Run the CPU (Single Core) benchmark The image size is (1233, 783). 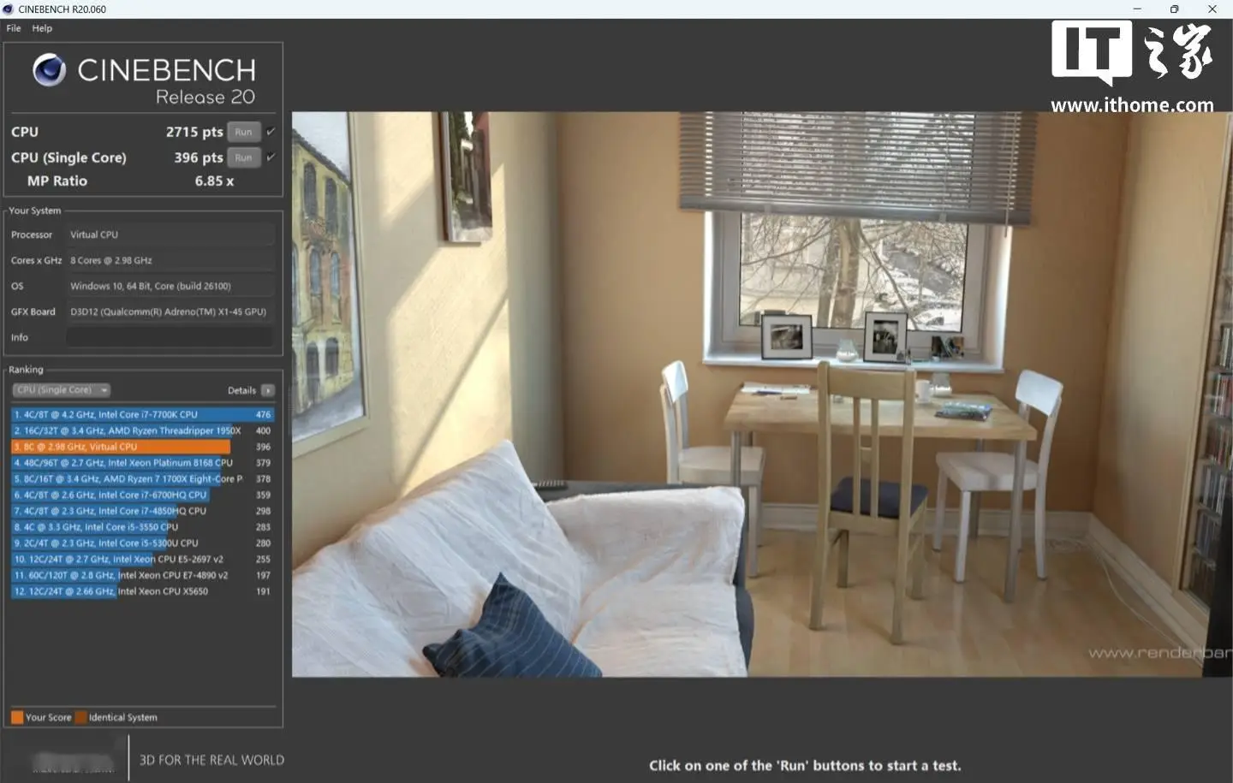tap(243, 157)
